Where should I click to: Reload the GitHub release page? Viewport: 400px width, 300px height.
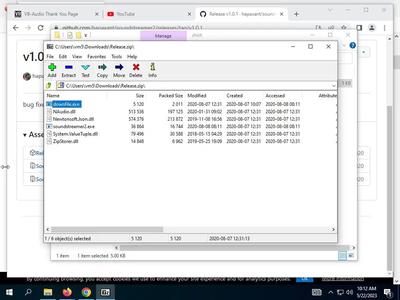tap(41, 28)
